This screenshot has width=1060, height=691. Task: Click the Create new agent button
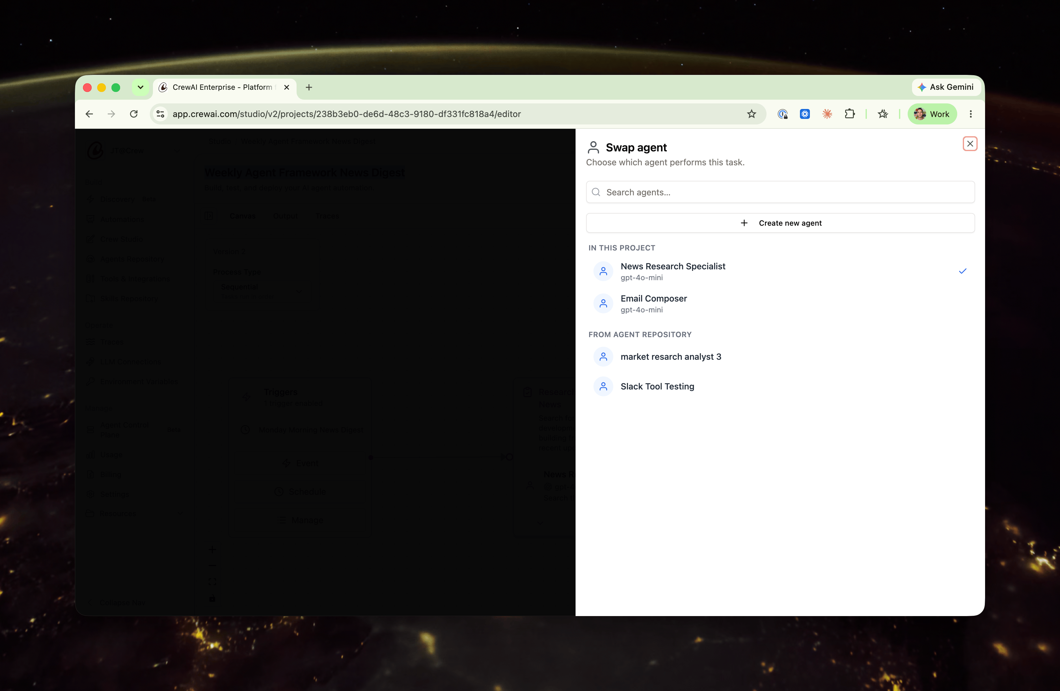(780, 223)
